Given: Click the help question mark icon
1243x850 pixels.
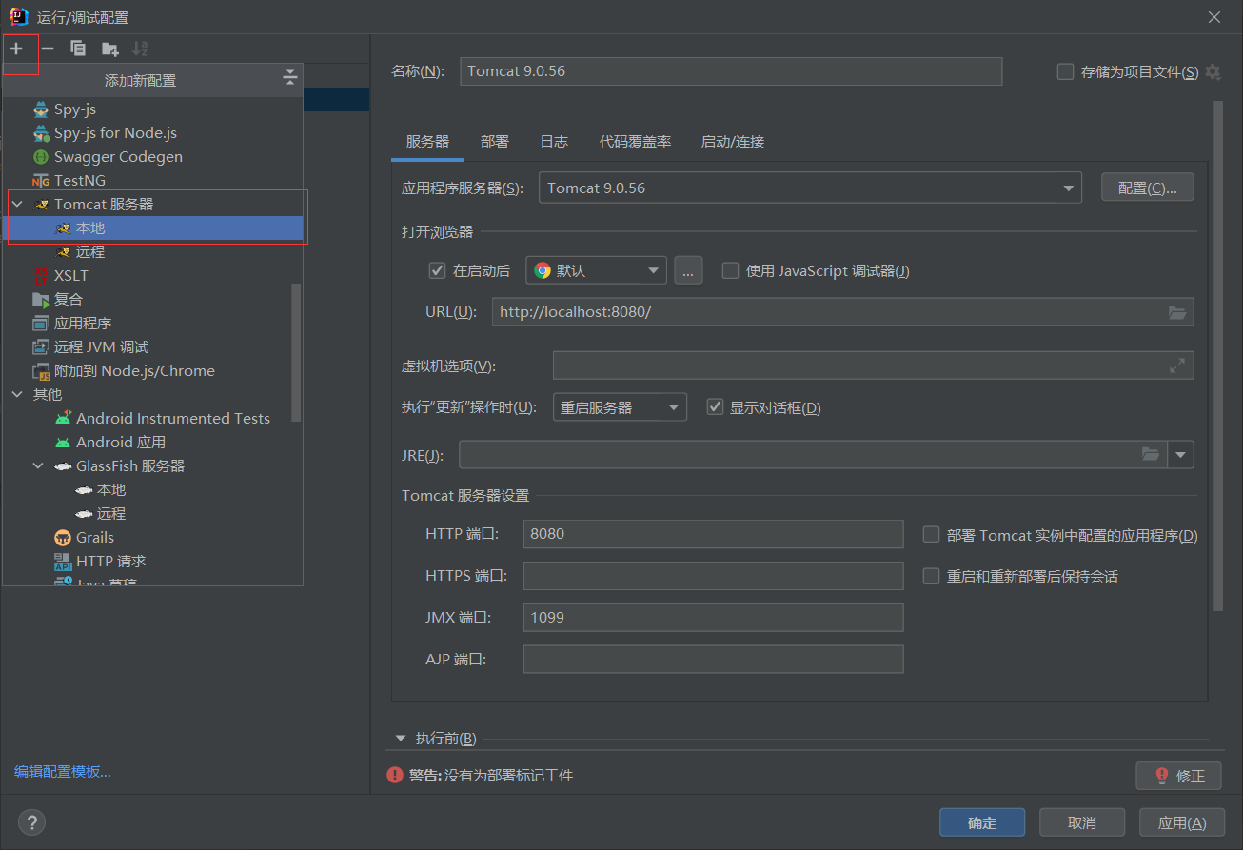Looking at the screenshot, I should [x=31, y=822].
